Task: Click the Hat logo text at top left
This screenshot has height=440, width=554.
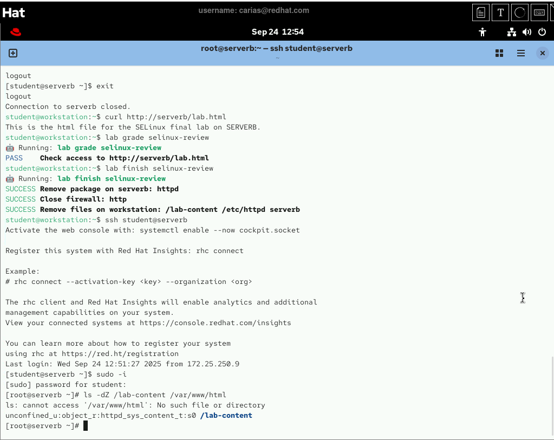Action: [14, 12]
